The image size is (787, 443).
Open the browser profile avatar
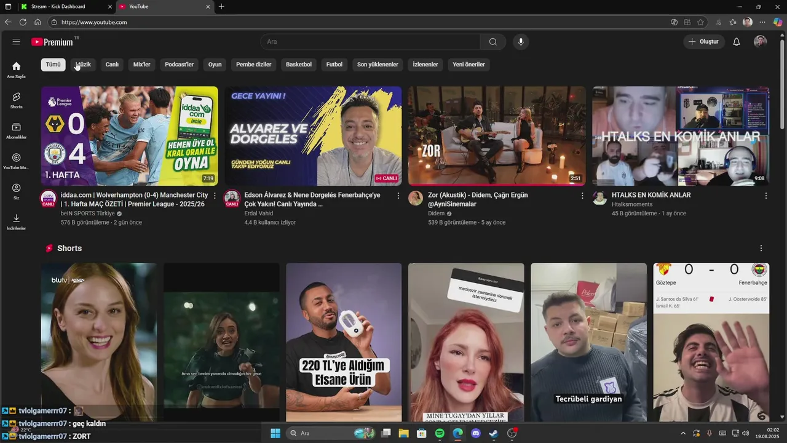(x=748, y=22)
